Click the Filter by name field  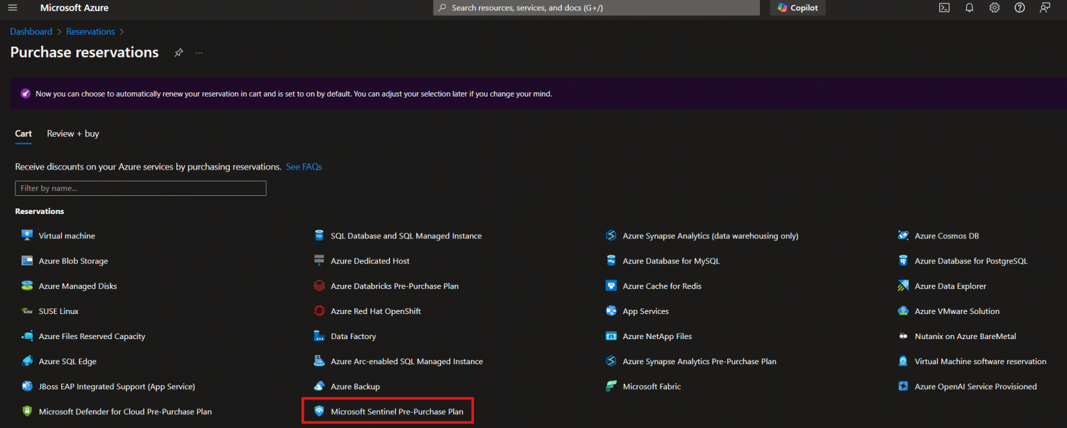pos(140,188)
